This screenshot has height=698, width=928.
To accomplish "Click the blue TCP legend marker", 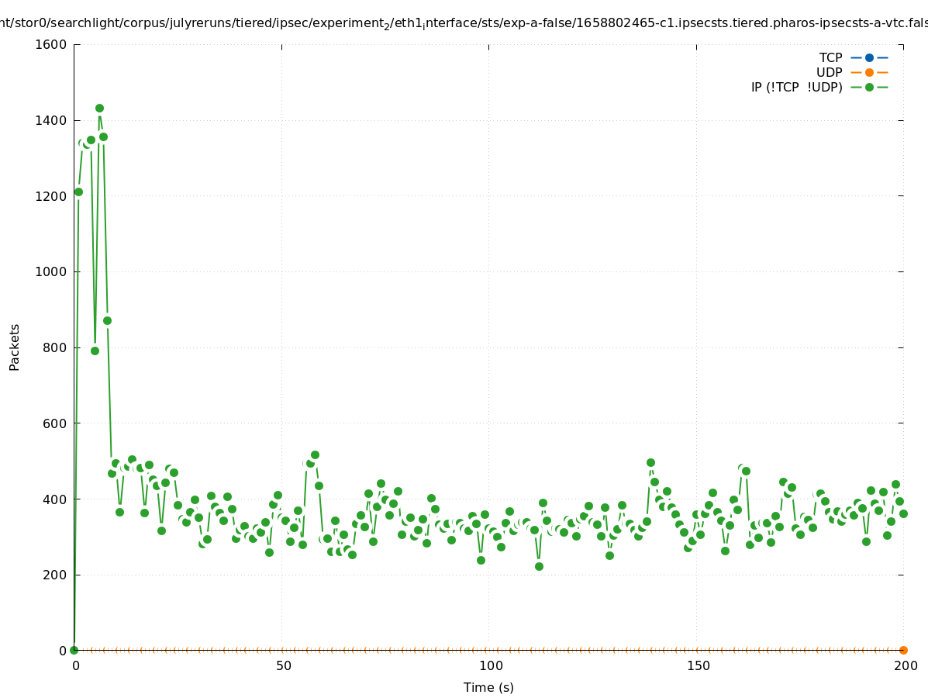I will click(869, 57).
